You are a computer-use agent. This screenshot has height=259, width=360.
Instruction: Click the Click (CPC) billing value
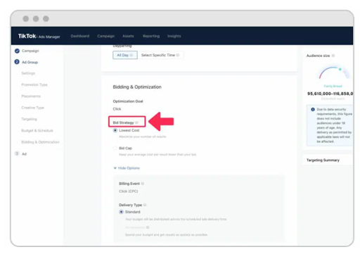point(129,191)
